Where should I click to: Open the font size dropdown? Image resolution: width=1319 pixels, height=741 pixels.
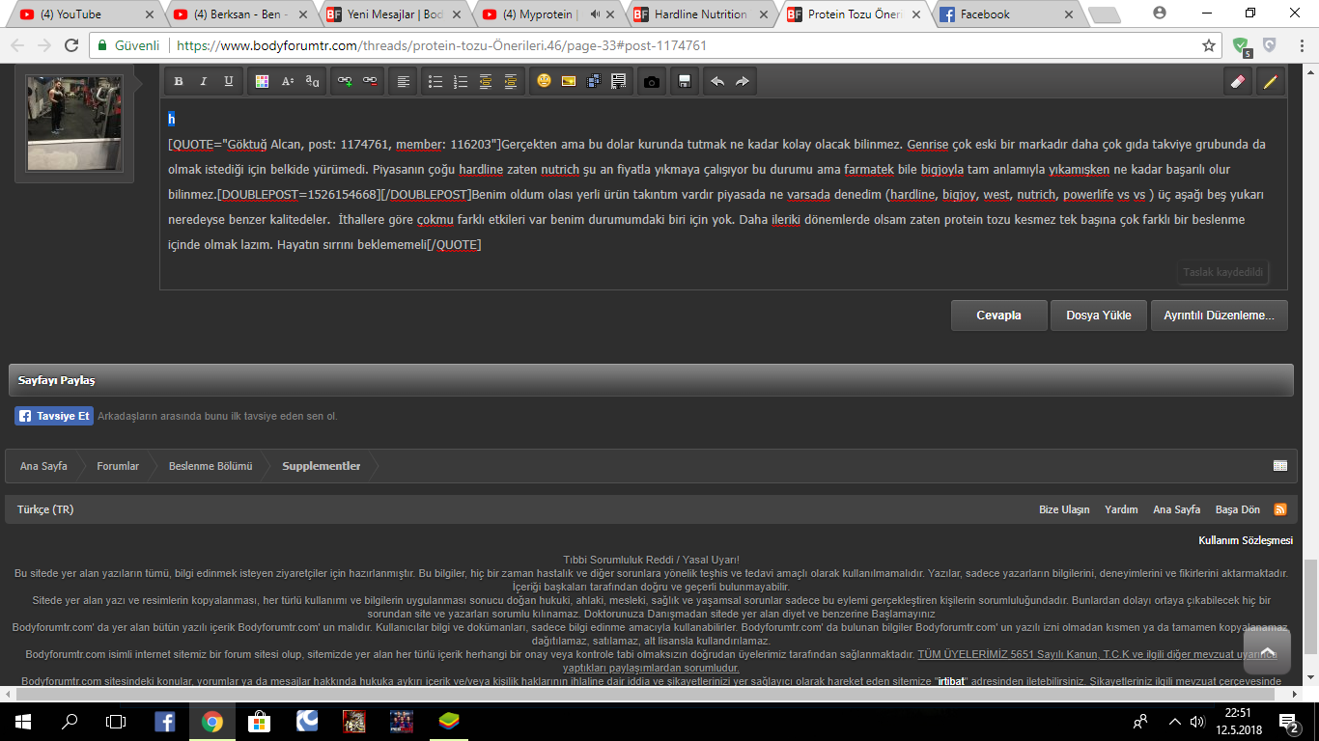coord(287,82)
